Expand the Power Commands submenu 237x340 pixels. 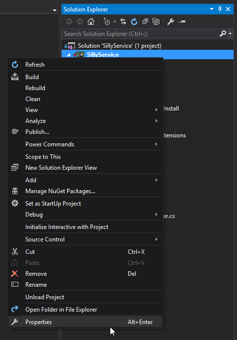click(85, 144)
